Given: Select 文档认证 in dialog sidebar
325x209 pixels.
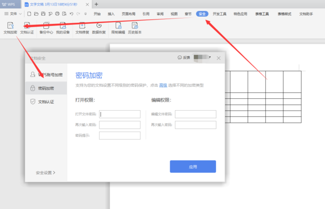Looking at the screenshot, I should pyautogui.click(x=46, y=102).
